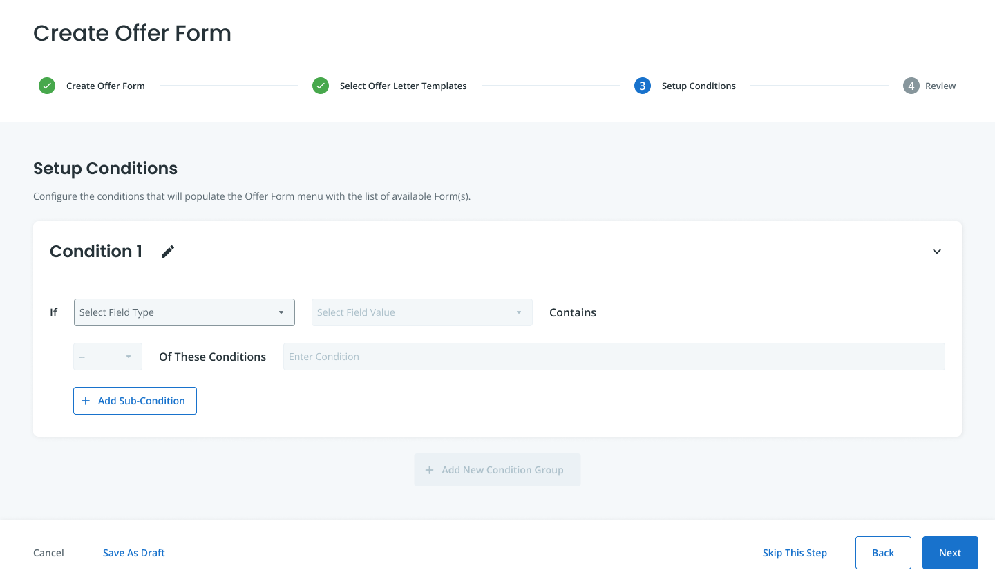
Task: Open the '--' conditions operator dropdown
Action: 107,357
